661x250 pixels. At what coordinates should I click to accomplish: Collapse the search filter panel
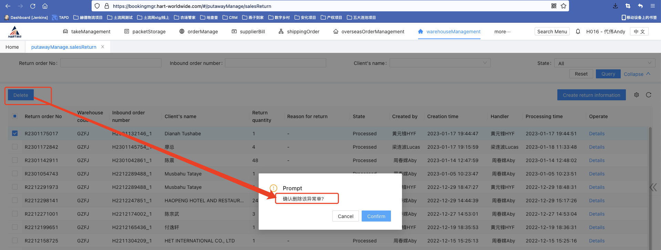(x=637, y=74)
